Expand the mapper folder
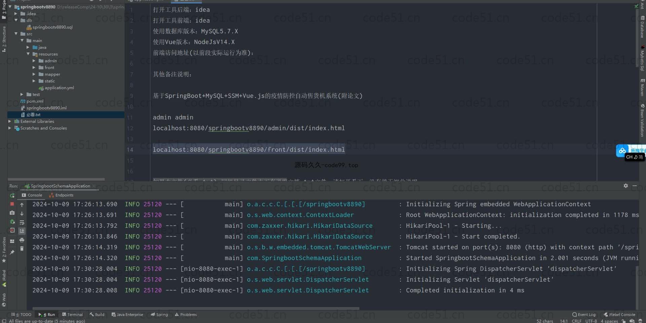Image resolution: width=646 pixels, height=323 pixels. click(x=34, y=74)
